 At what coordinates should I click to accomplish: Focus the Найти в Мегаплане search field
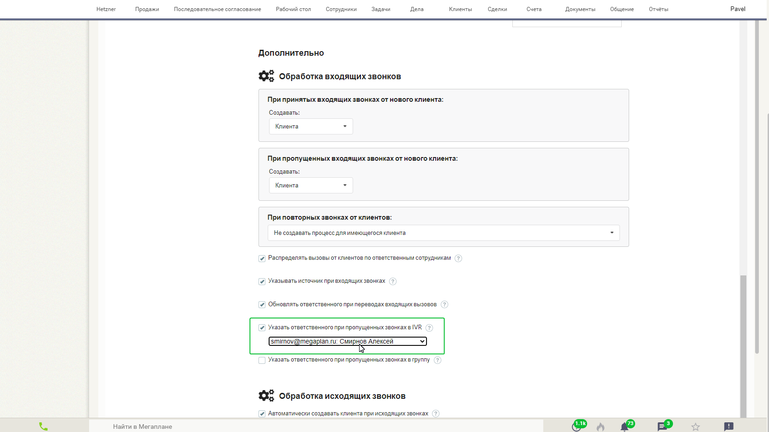tap(316, 426)
